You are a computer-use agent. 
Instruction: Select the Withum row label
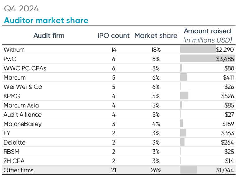pos(14,49)
